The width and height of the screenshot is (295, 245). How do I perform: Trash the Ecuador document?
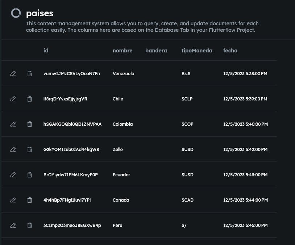(29, 175)
